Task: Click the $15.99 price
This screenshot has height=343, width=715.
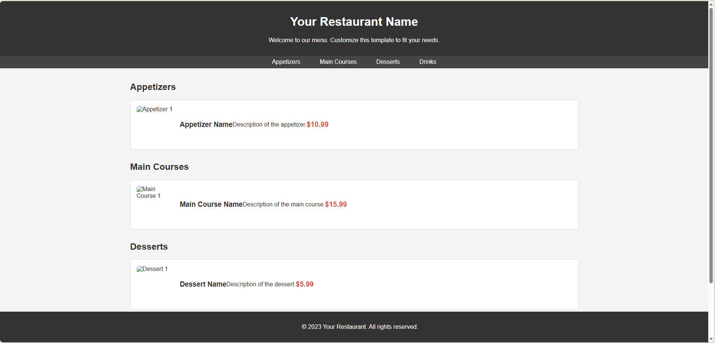Action: (336, 204)
